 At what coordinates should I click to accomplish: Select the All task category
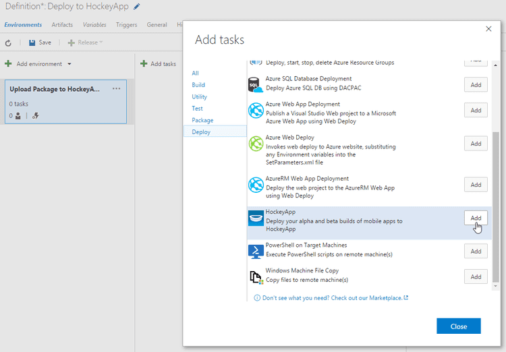(195, 74)
